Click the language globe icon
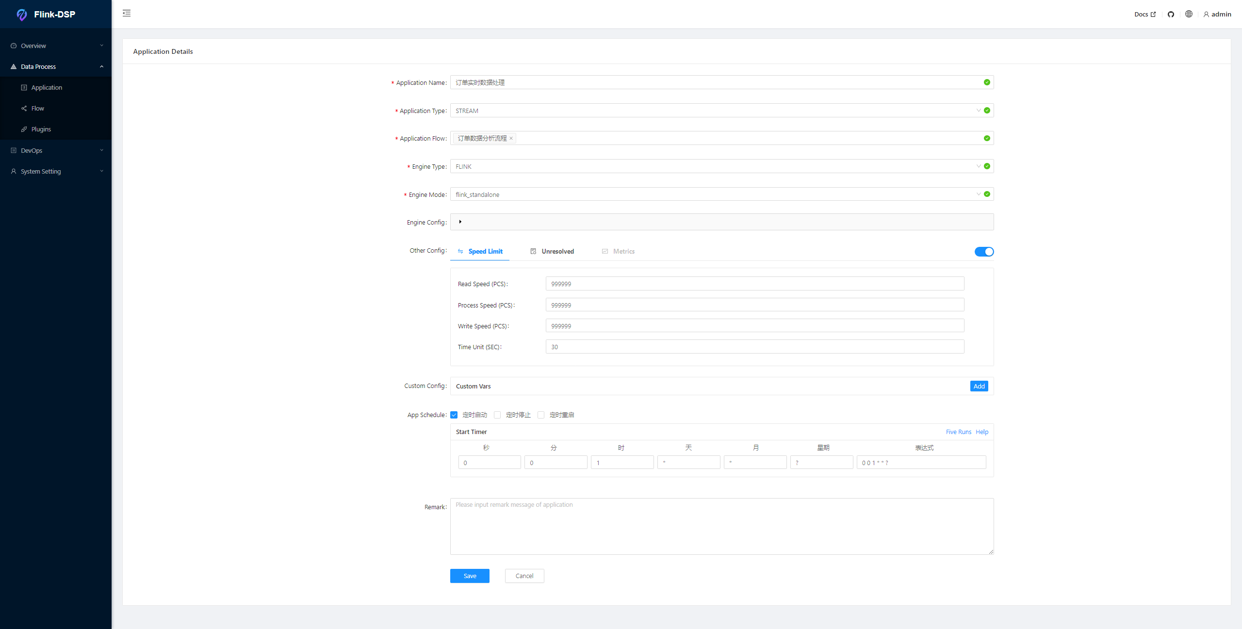The height and width of the screenshot is (629, 1242). tap(1189, 14)
